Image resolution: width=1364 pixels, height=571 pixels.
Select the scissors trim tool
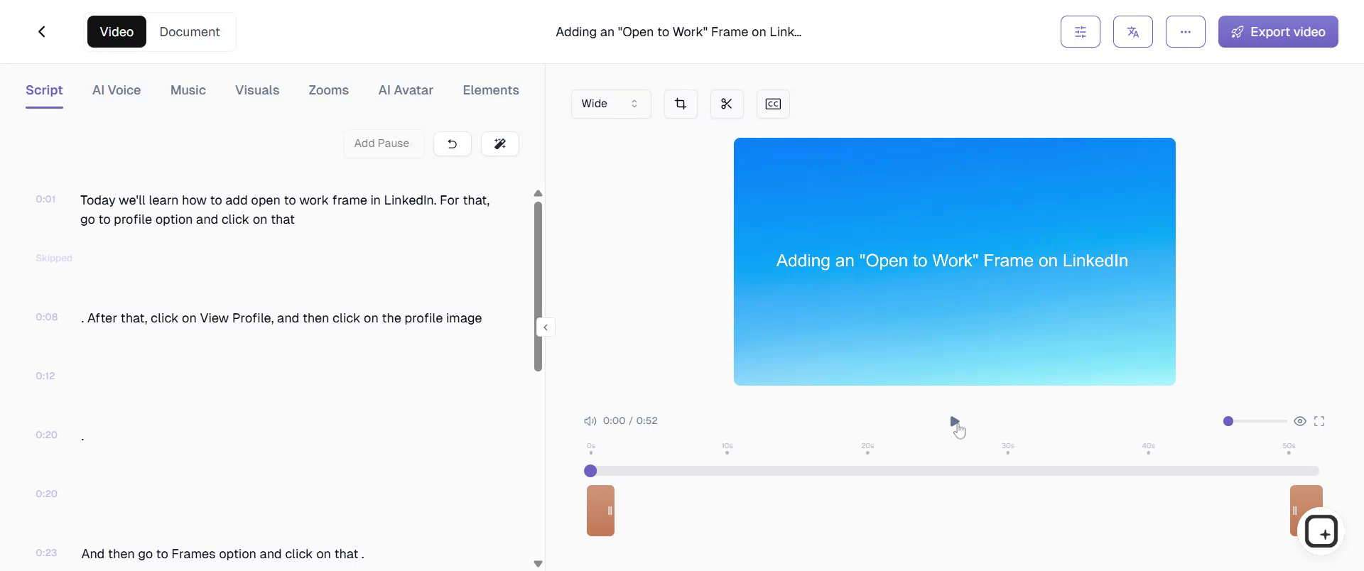pyautogui.click(x=727, y=104)
